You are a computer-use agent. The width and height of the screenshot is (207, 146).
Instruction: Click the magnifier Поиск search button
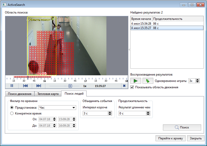[x=182, y=127]
